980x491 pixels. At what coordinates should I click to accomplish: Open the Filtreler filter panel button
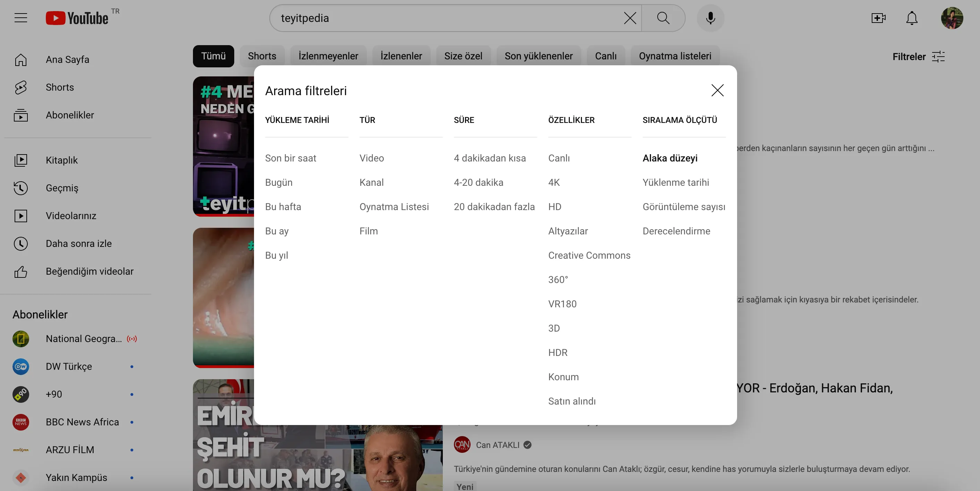tap(918, 56)
